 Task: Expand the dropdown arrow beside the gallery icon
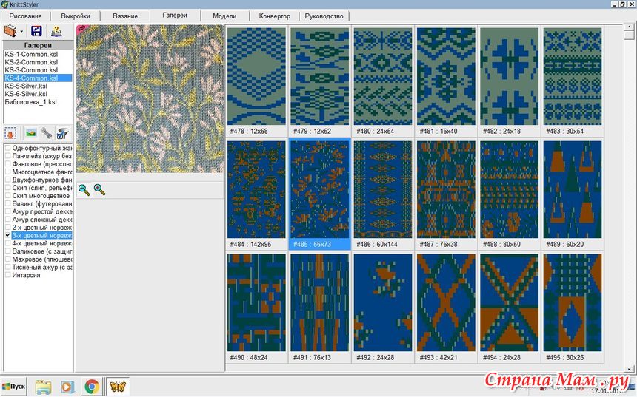pyautogui.click(x=21, y=32)
